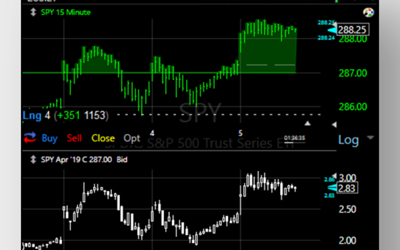Click the date marker 5 on time axis

pyautogui.click(x=240, y=133)
